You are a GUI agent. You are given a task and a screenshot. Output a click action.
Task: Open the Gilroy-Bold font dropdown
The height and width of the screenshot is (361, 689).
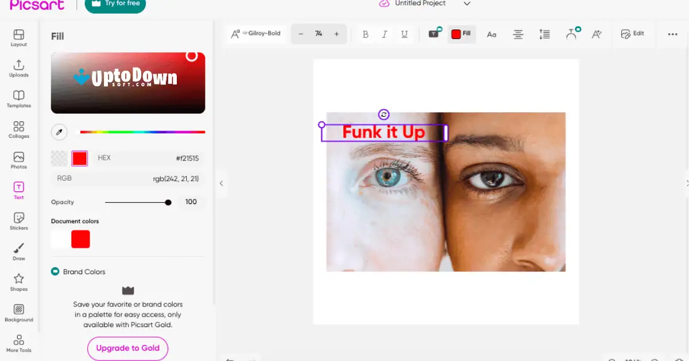click(256, 34)
